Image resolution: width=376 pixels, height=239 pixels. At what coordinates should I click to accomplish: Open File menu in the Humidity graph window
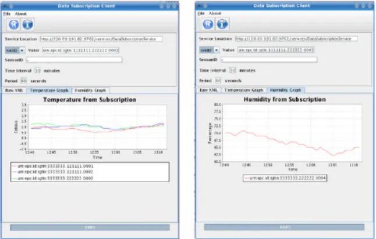201,13
